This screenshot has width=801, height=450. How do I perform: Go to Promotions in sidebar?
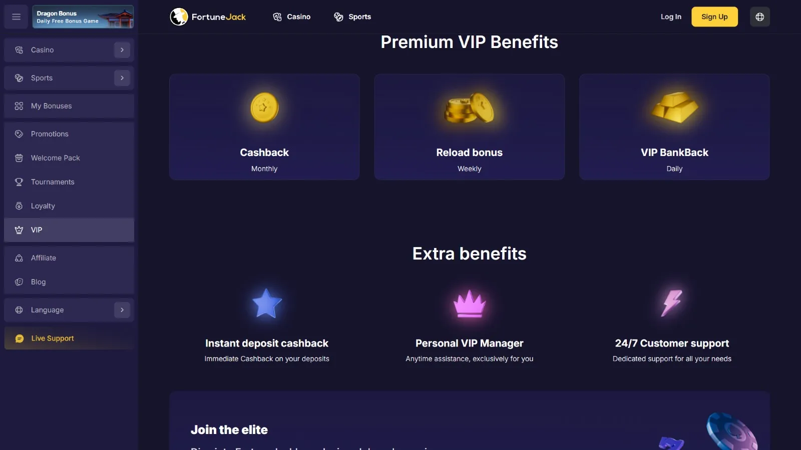(50, 134)
